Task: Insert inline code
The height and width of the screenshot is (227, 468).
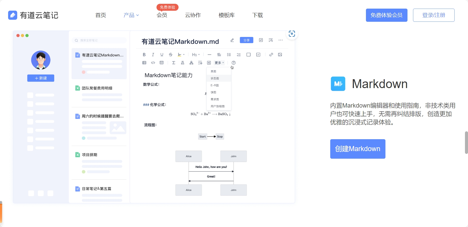Action: pyautogui.click(x=153, y=63)
